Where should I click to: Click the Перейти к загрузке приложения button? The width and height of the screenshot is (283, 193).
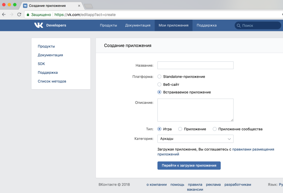pos(189,165)
